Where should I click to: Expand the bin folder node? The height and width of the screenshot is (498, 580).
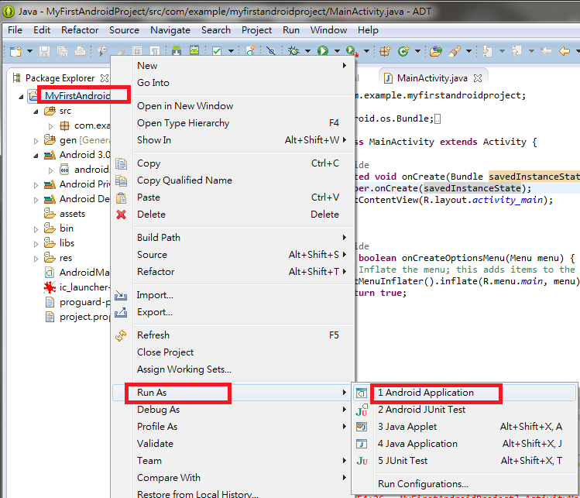pyautogui.click(x=36, y=229)
